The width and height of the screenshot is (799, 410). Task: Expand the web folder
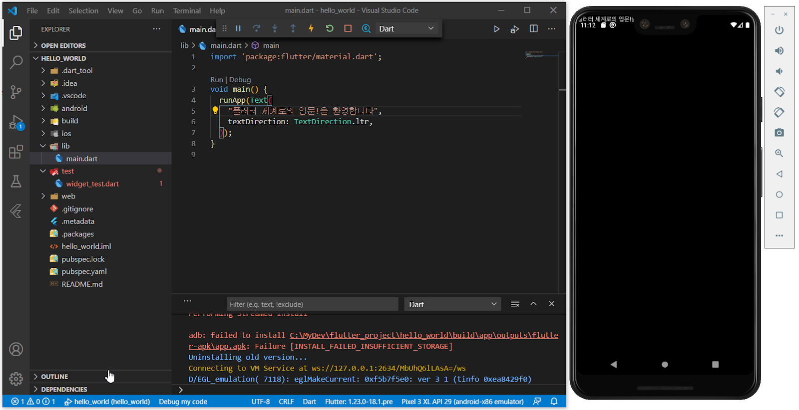pos(101,197)
